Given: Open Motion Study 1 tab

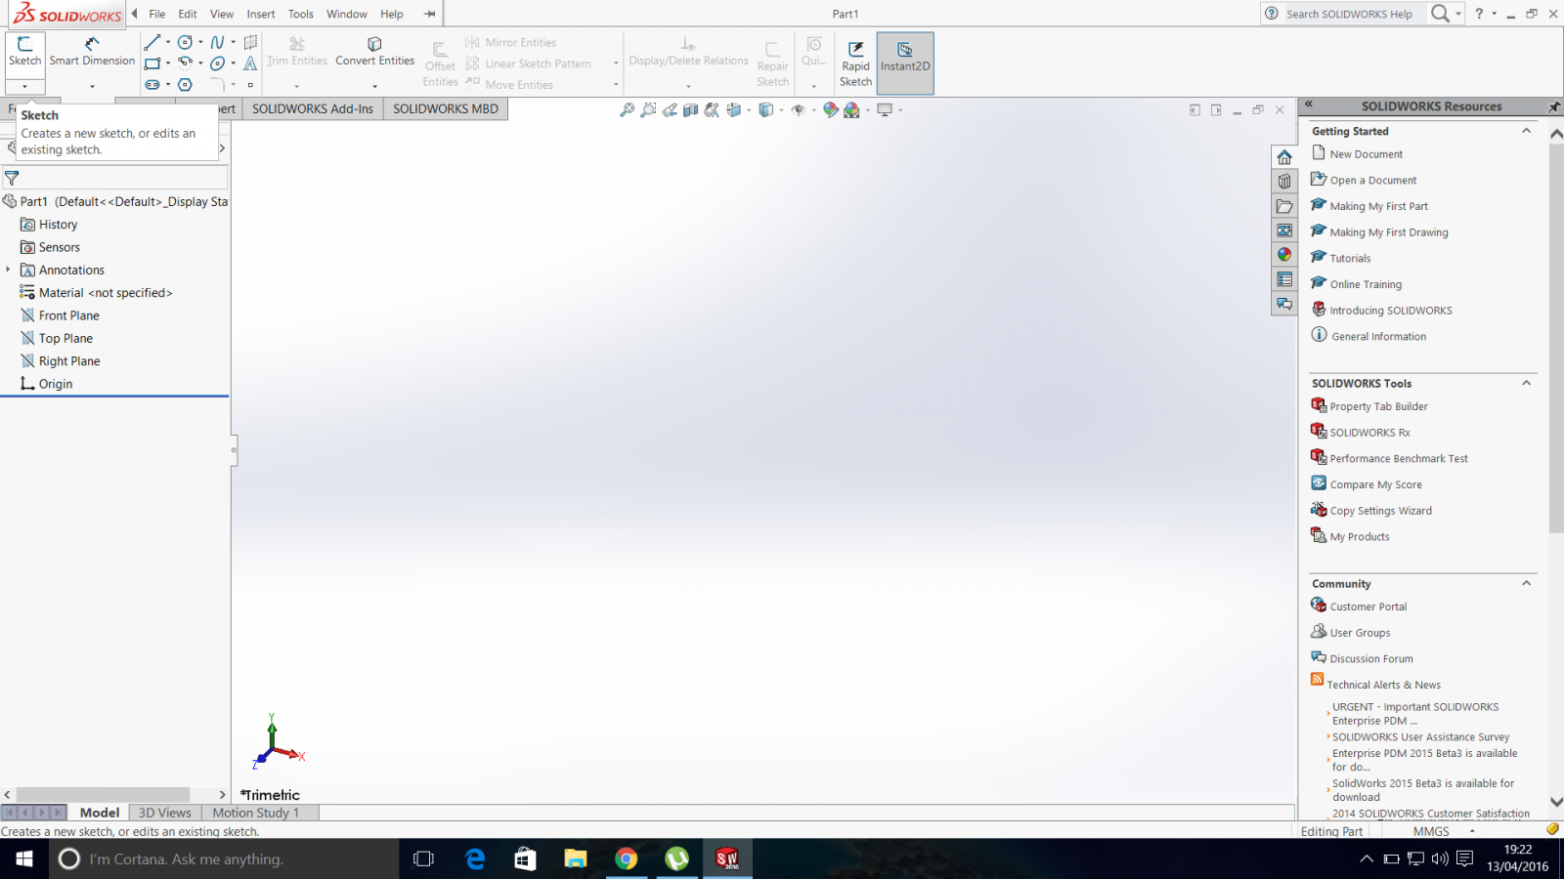Looking at the screenshot, I should point(256,813).
